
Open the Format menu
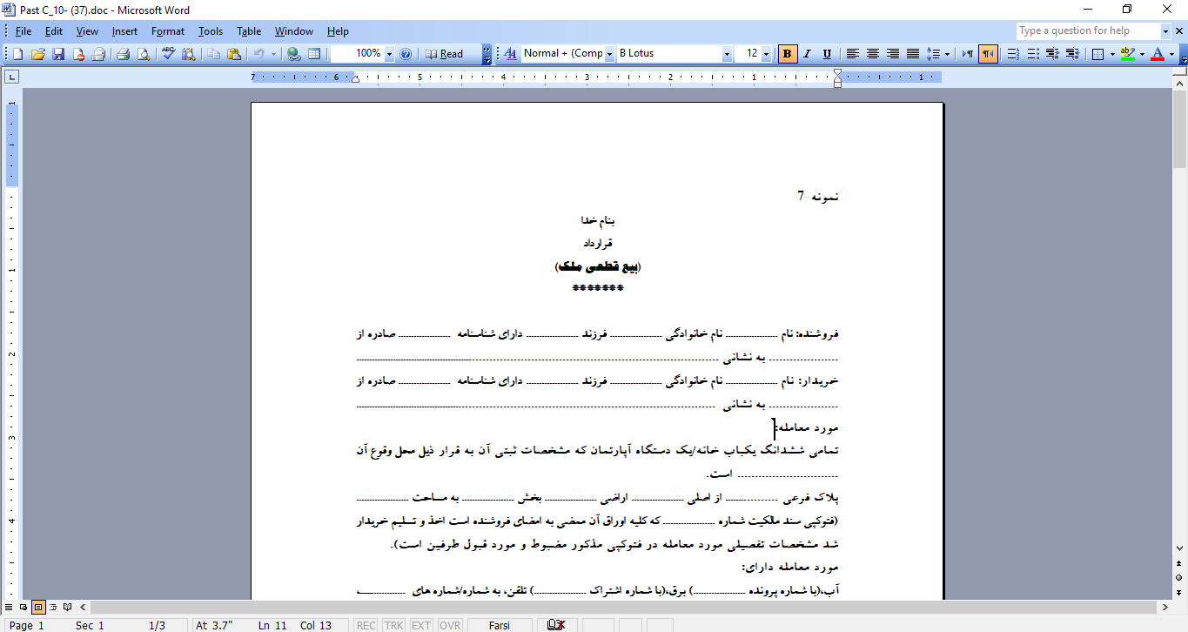[167, 31]
